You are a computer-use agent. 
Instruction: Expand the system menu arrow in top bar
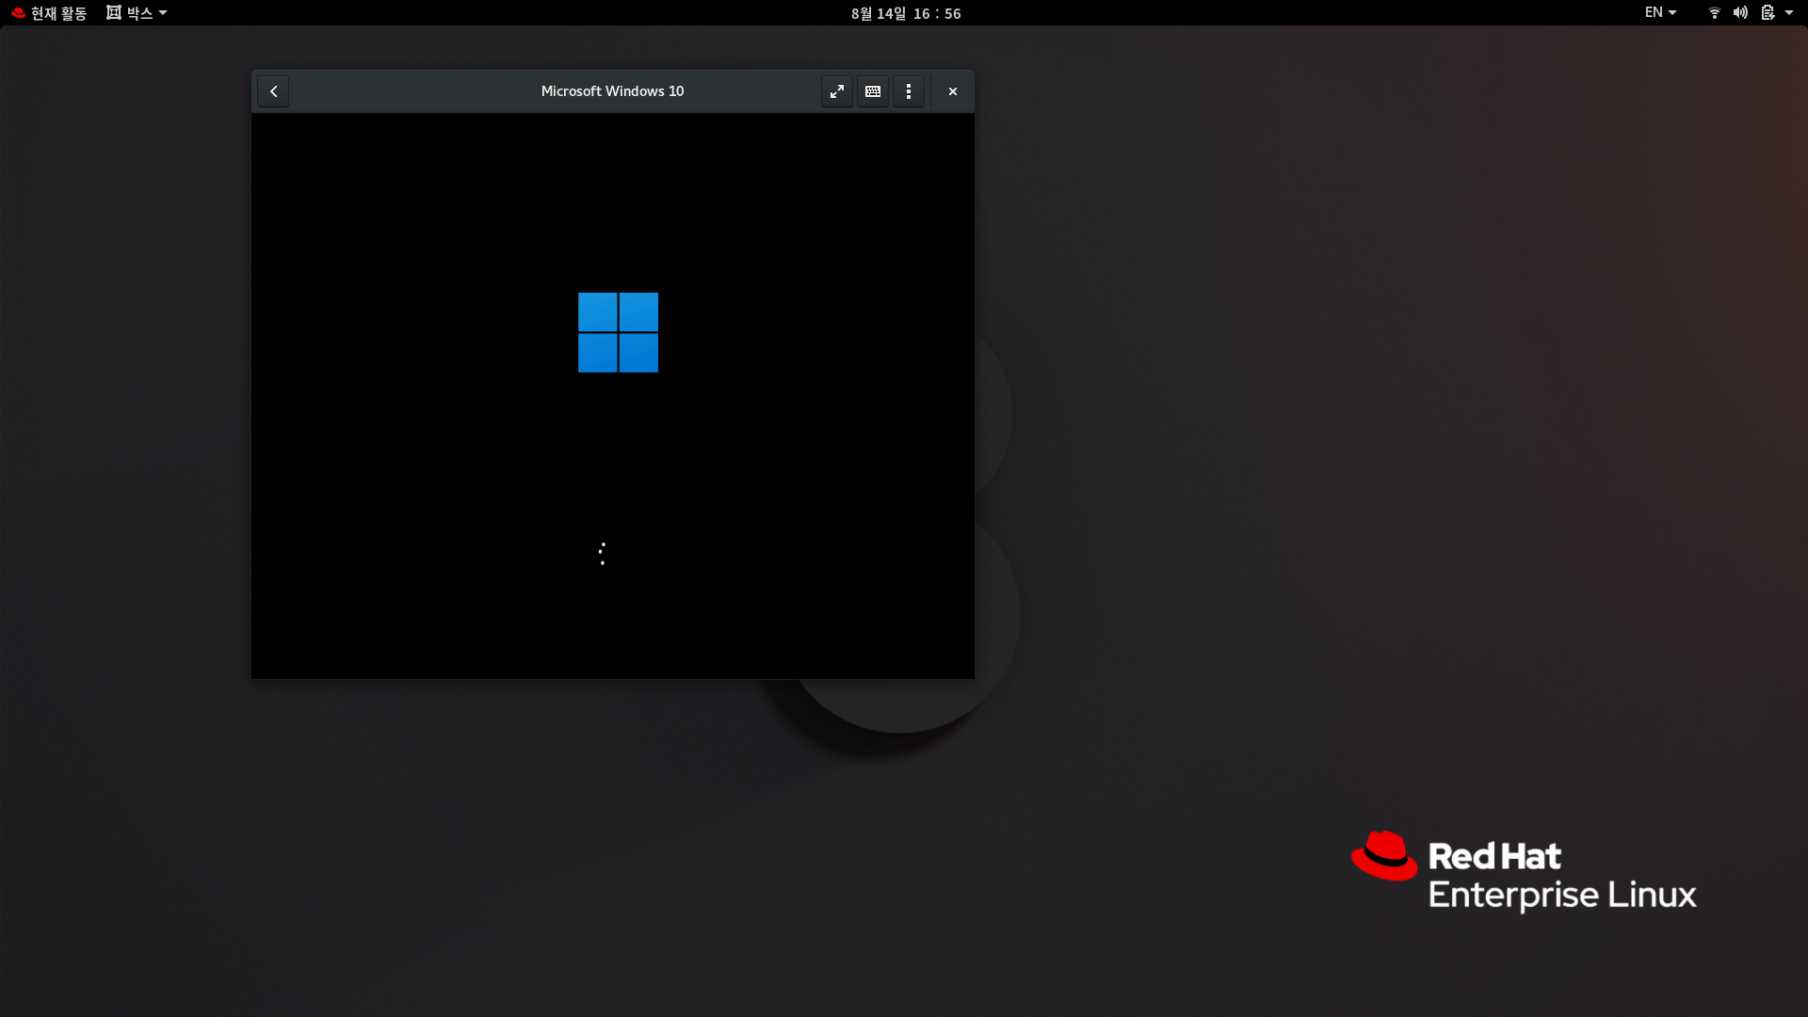click(x=1789, y=13)
